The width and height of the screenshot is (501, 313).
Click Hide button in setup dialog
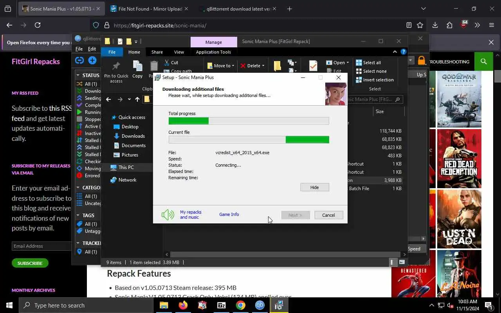(315, 187)
